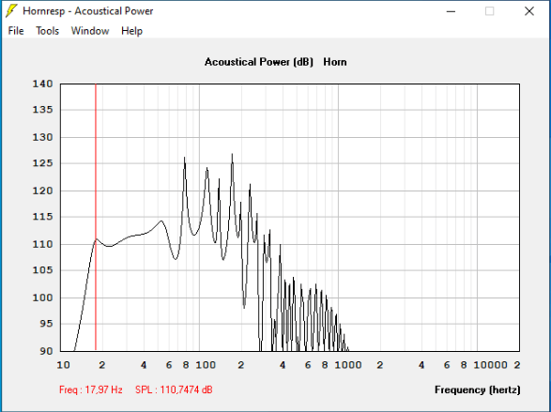551x412 pixels.
Task: Click the Hornresp lightning bolt icon
Action: click(x=11, y=11)
